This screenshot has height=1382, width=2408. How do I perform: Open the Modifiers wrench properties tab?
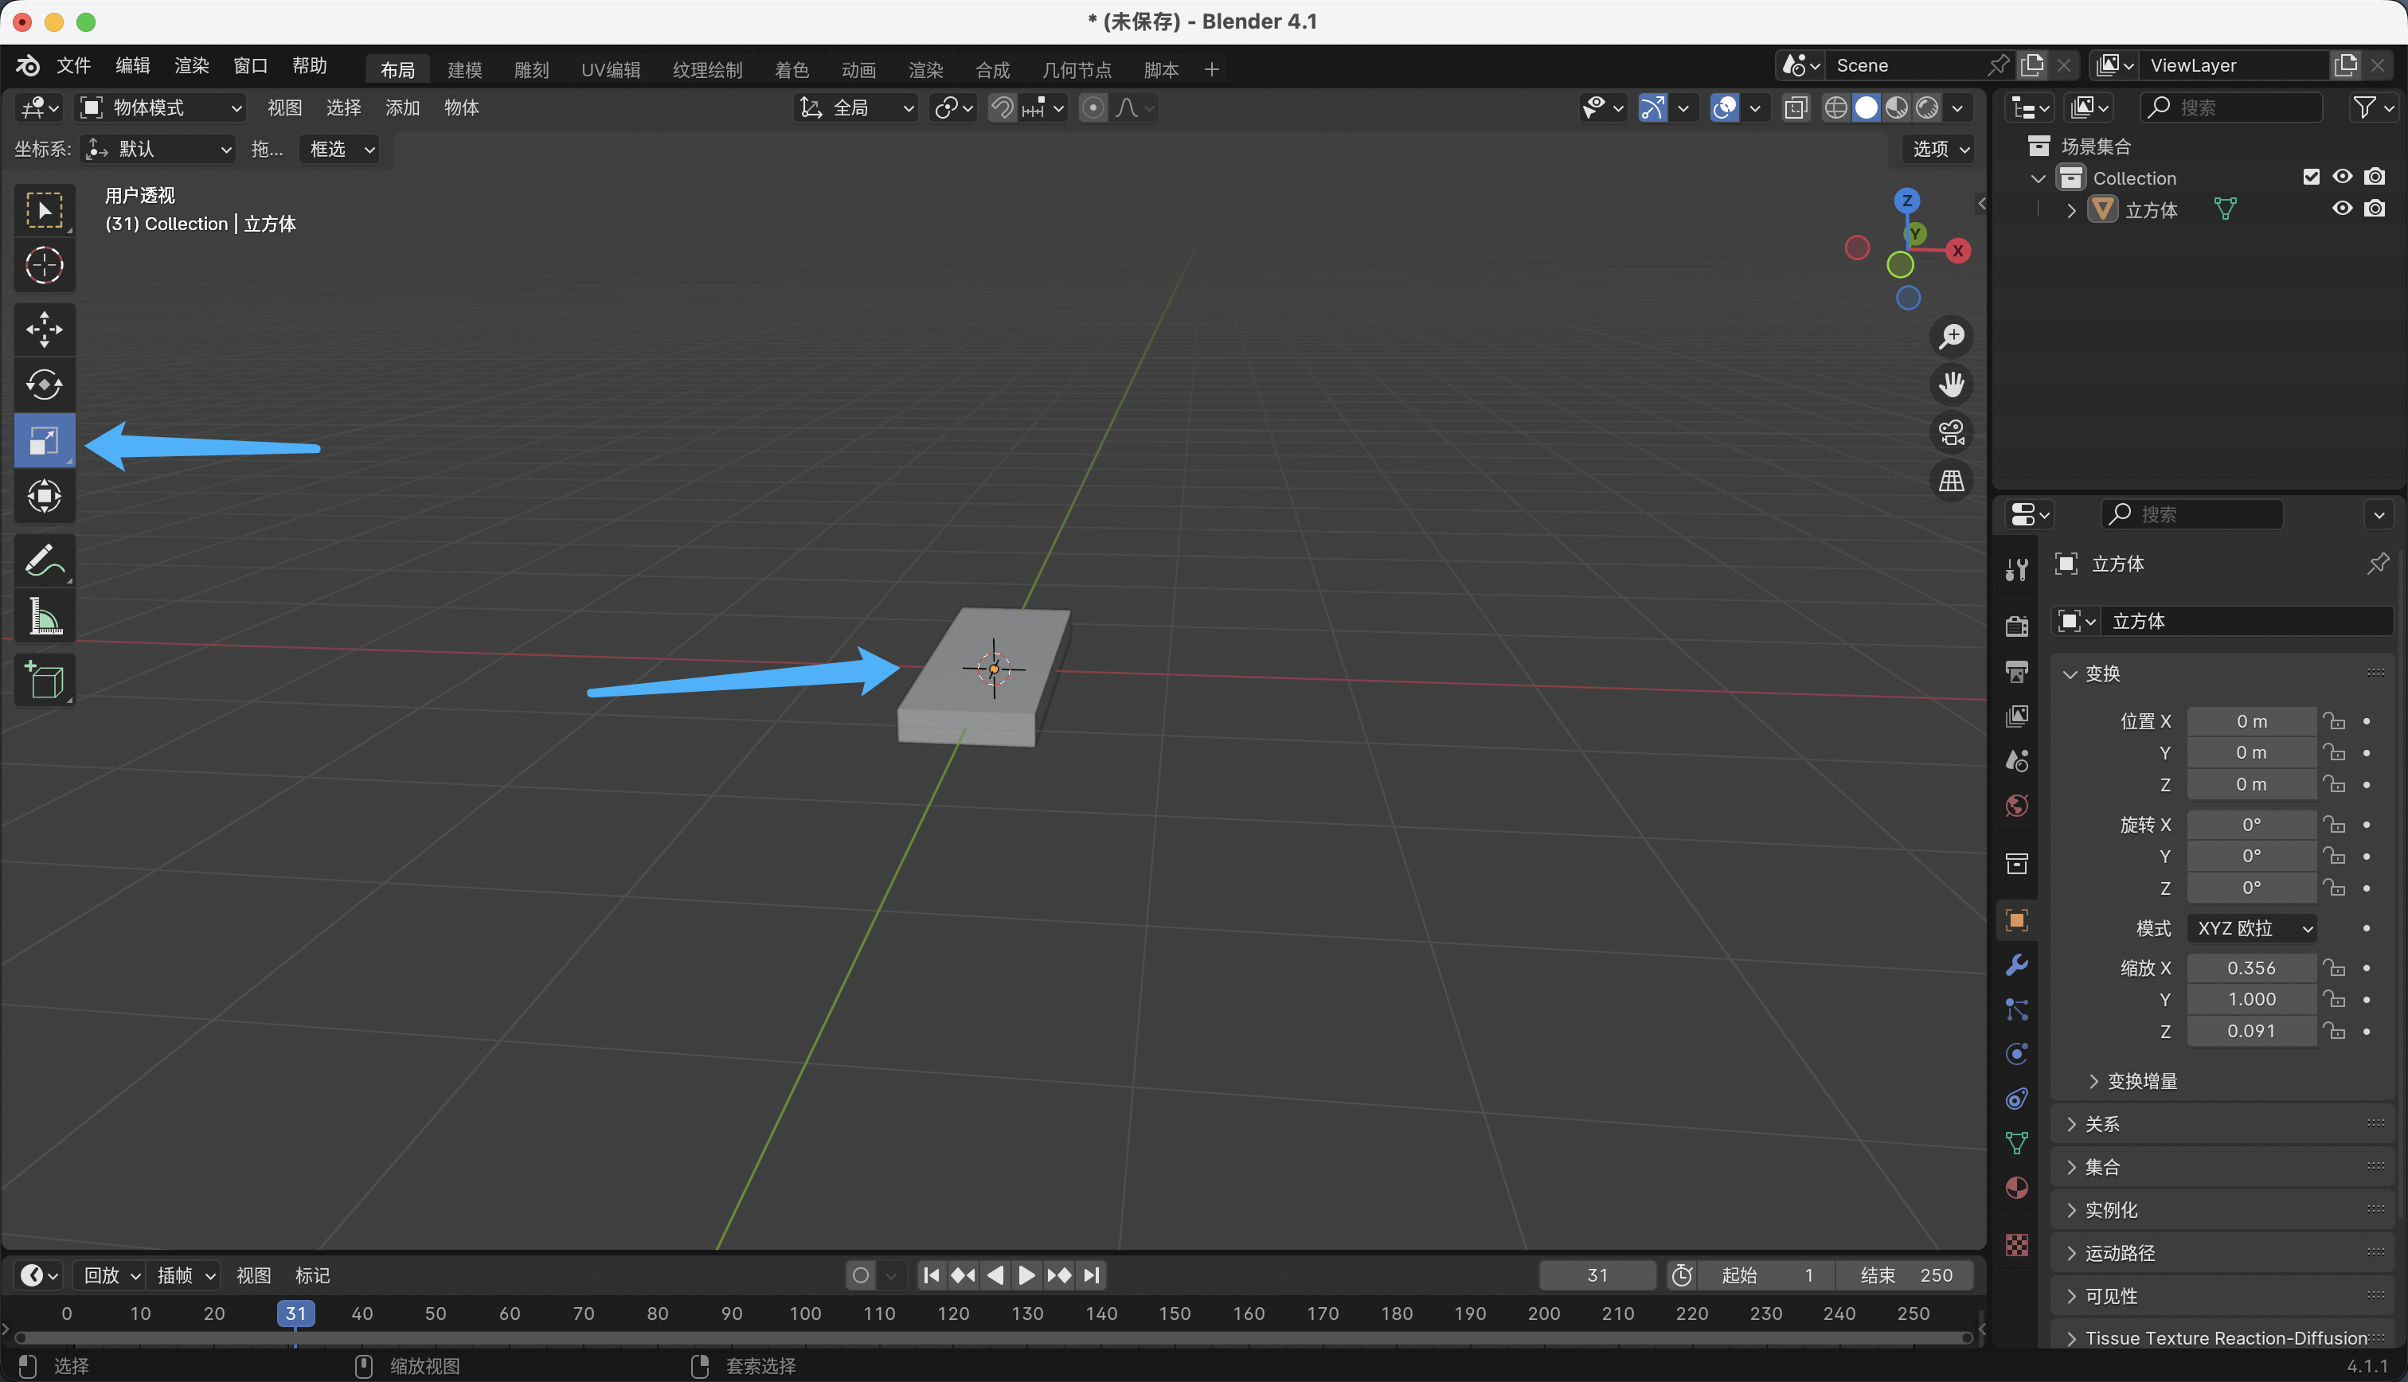point(2017,966)
